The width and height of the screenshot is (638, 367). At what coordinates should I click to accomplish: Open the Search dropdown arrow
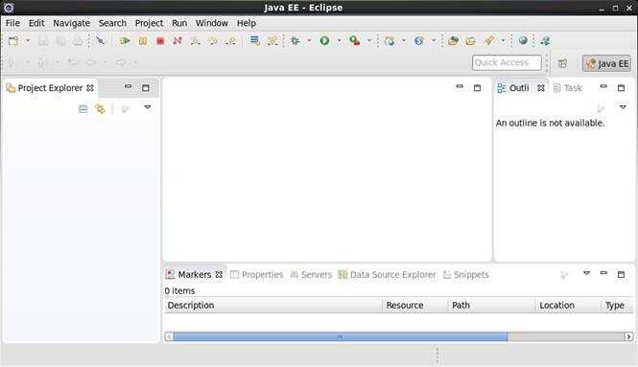tap(503, 40)
